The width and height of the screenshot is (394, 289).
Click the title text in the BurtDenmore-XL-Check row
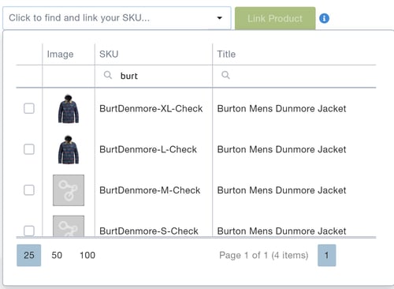tap(281, 108)
